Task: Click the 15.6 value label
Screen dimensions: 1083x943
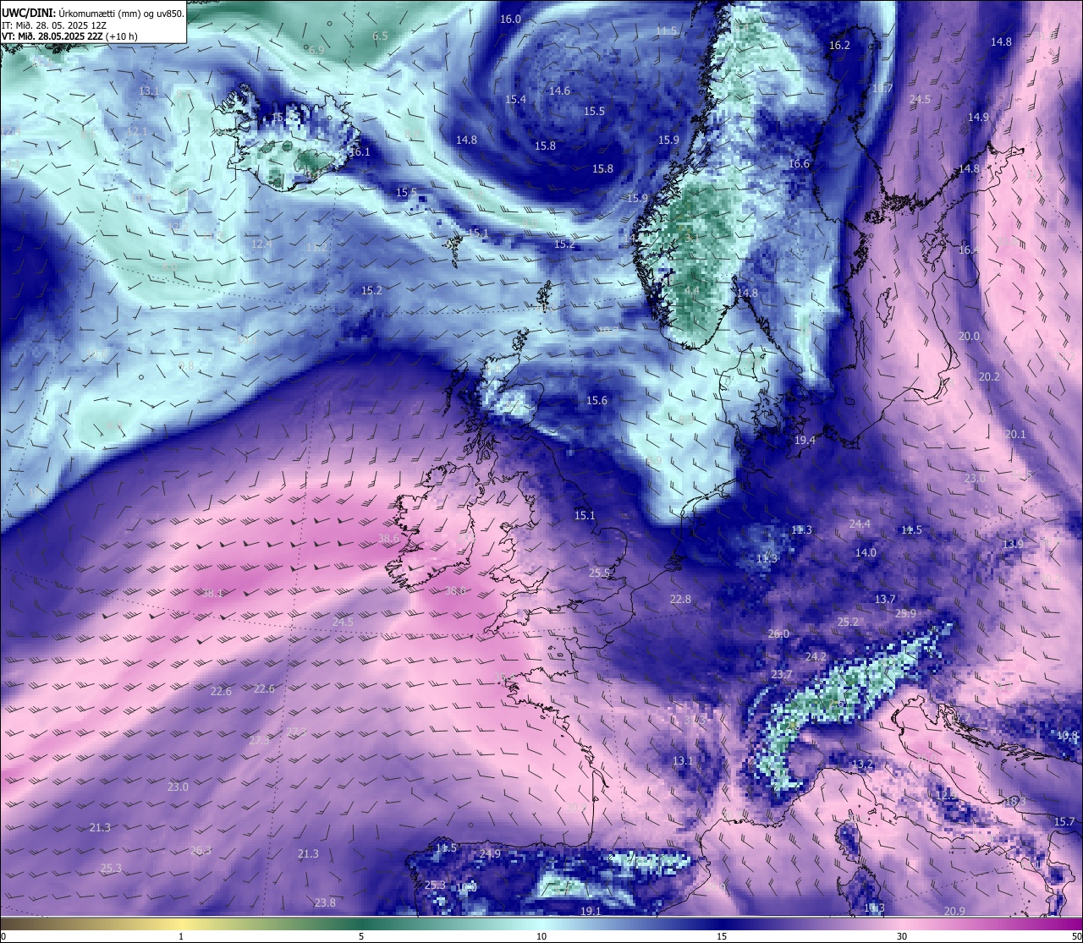Action: point(597,400)
